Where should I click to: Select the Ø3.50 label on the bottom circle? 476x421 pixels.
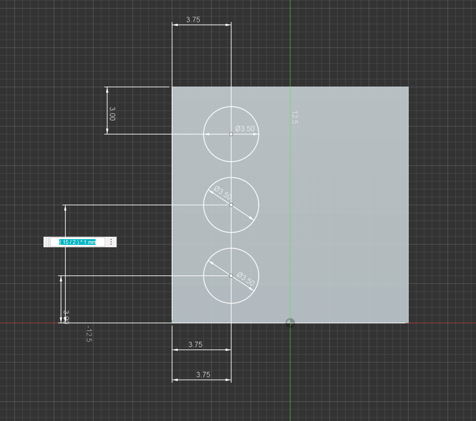[246, 279]
